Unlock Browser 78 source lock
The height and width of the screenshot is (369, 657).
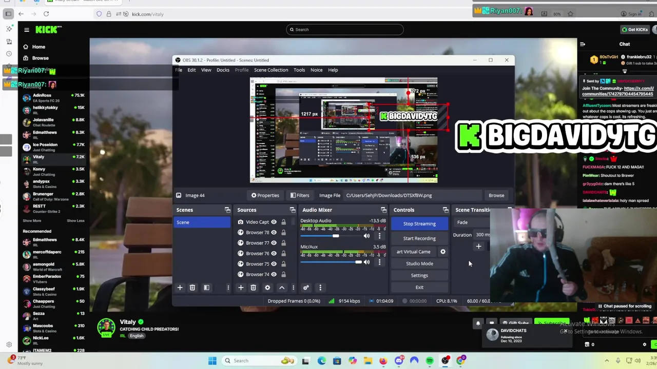tap(283, 233)
